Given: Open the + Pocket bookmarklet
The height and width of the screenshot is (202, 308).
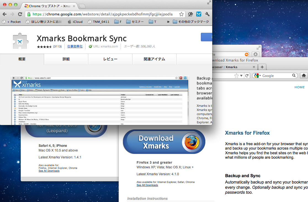Looking at the screenshot, I should point(11,22).
